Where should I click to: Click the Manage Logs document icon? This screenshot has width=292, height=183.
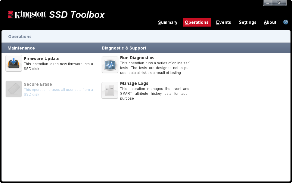pos(110,90)
